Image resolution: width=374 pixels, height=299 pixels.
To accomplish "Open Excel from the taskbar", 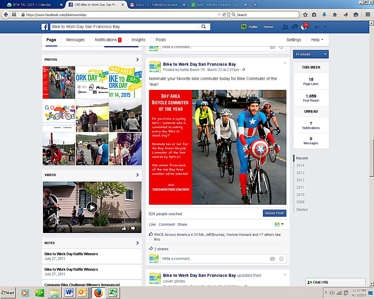I will [113, 293].
